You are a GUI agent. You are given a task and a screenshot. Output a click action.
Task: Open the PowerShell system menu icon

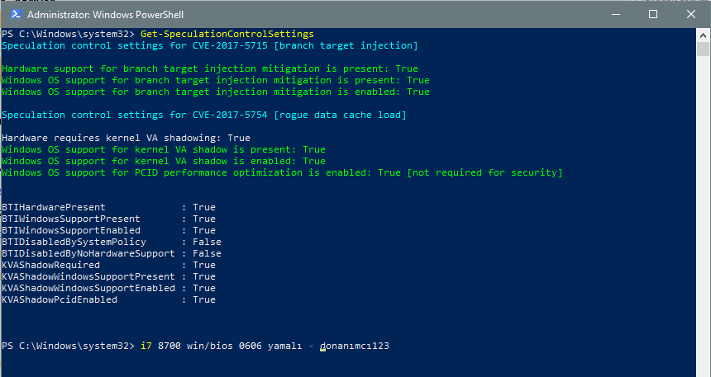pyautogui.click(x=17, y=15)
